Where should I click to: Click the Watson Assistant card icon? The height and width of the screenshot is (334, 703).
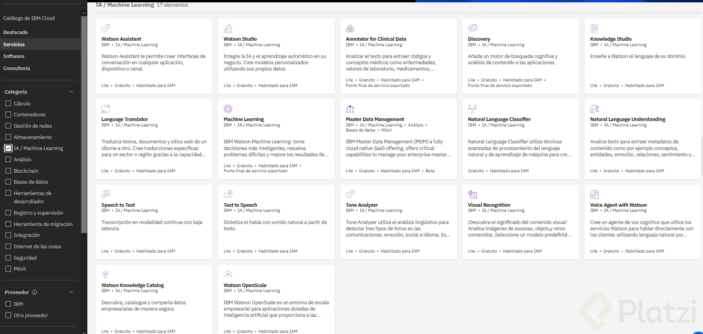[106, 28]
